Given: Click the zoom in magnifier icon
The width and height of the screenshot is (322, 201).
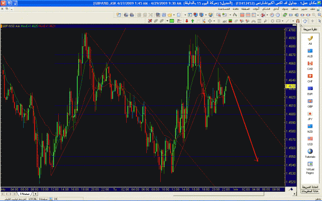Looking at the screenshot, I should tap(319, 15).
